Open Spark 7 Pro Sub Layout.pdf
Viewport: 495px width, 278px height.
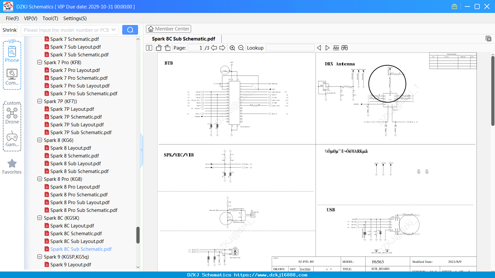point(80,86)
